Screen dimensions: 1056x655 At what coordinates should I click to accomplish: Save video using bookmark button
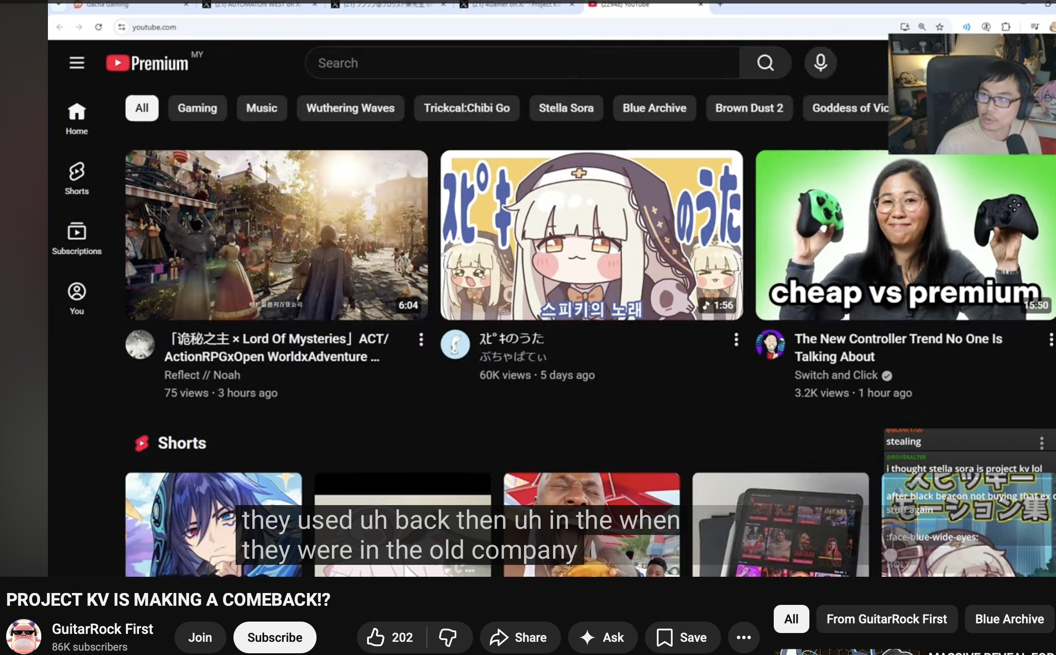point(681,637)
